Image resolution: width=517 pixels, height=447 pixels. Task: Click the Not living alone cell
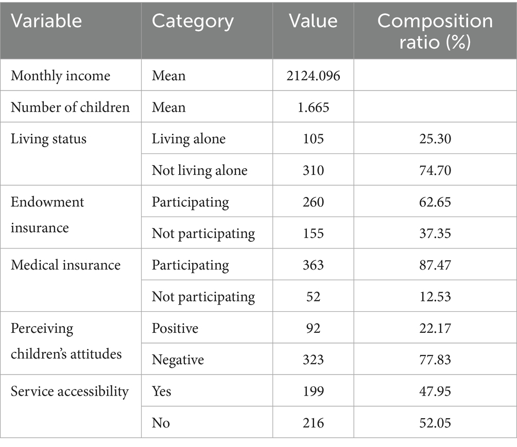coord(199,170)
